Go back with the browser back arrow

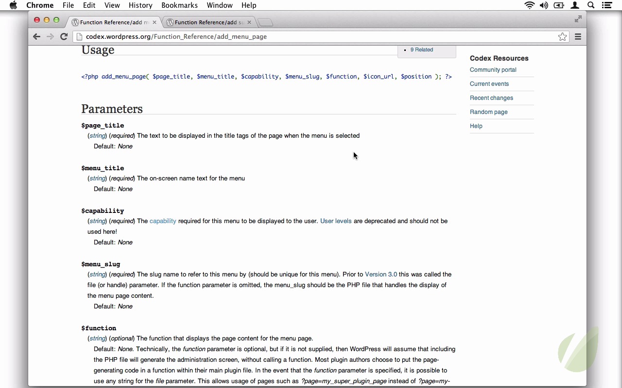[x=36, y=36]
